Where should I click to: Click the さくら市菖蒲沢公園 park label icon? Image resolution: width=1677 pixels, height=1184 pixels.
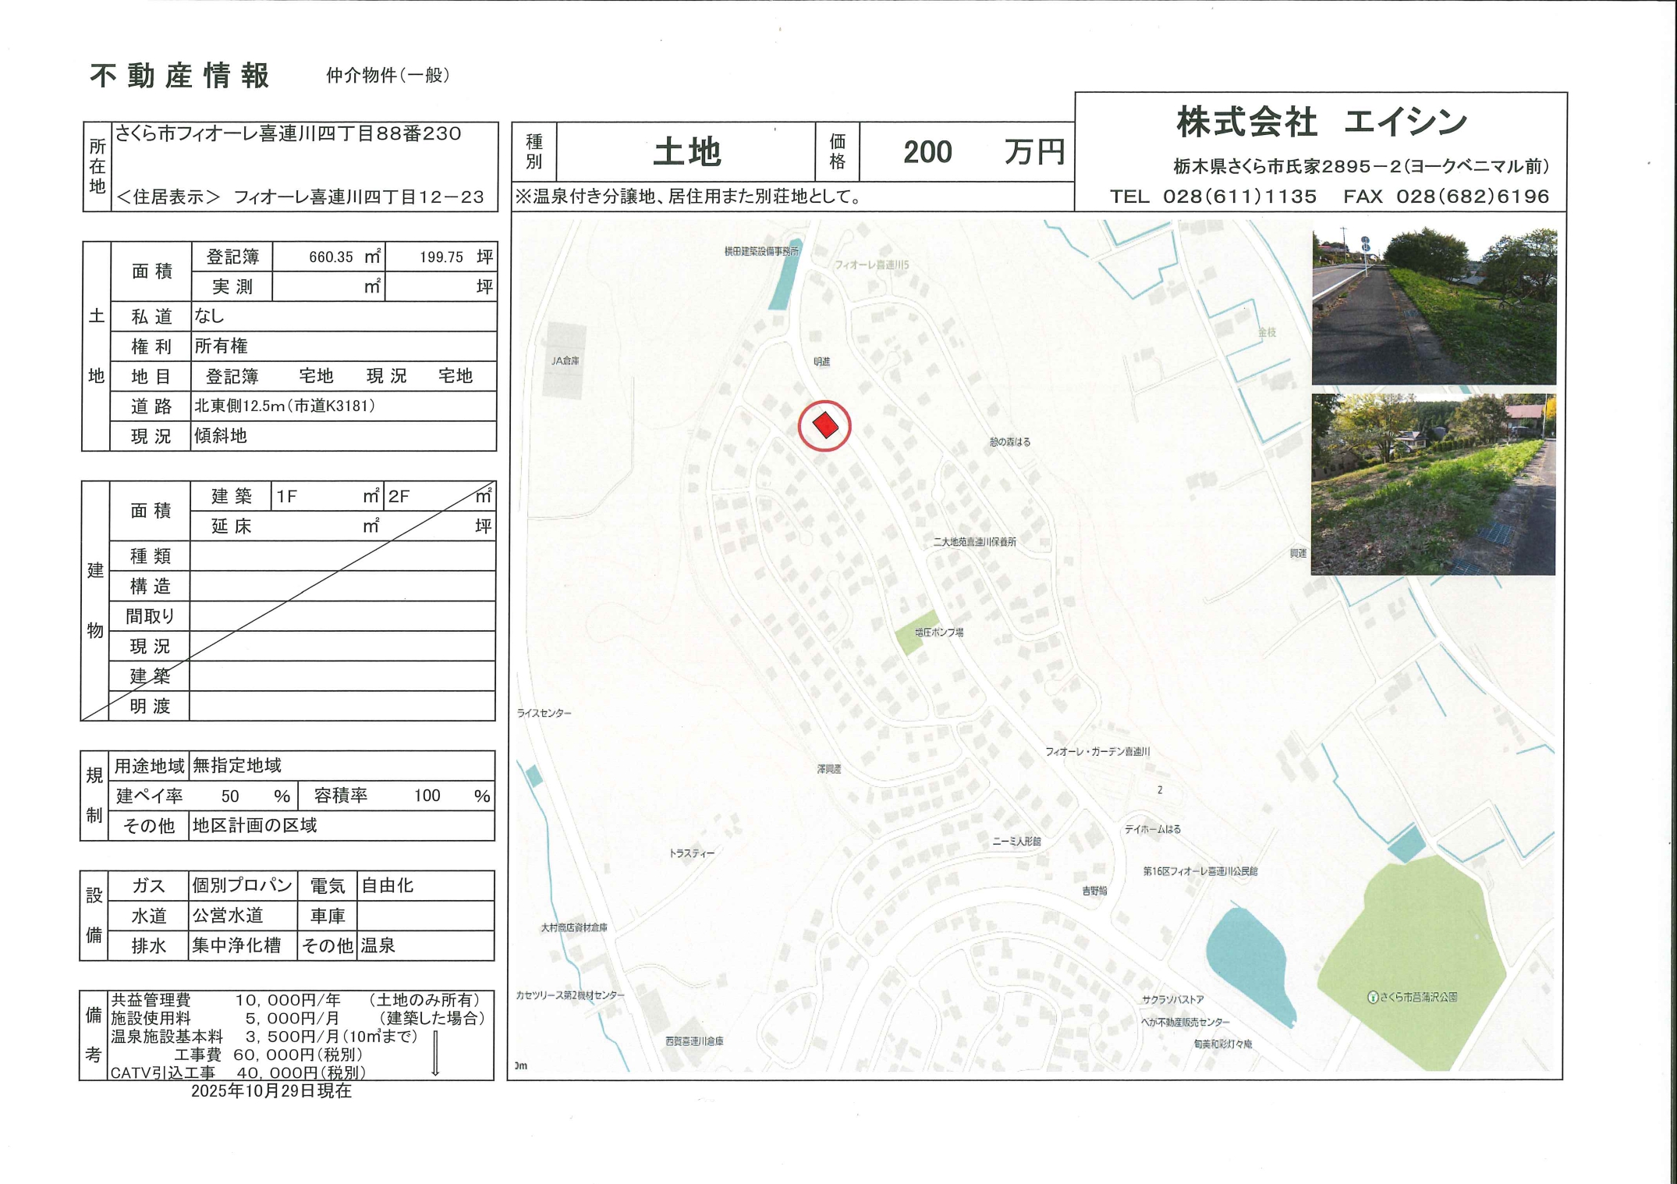tap(1372, 997)
